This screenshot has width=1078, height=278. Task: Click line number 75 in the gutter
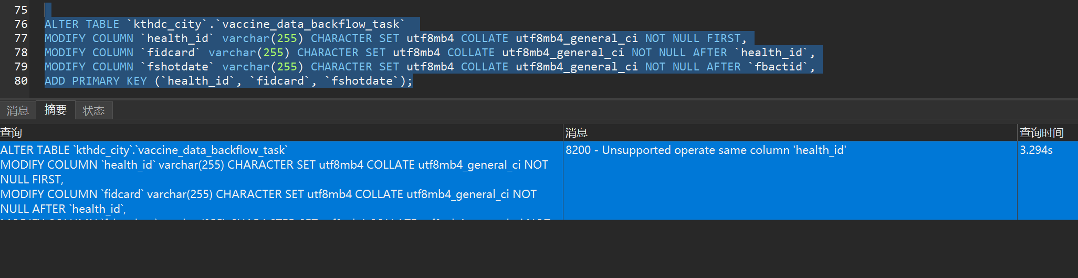pos(21,10)
